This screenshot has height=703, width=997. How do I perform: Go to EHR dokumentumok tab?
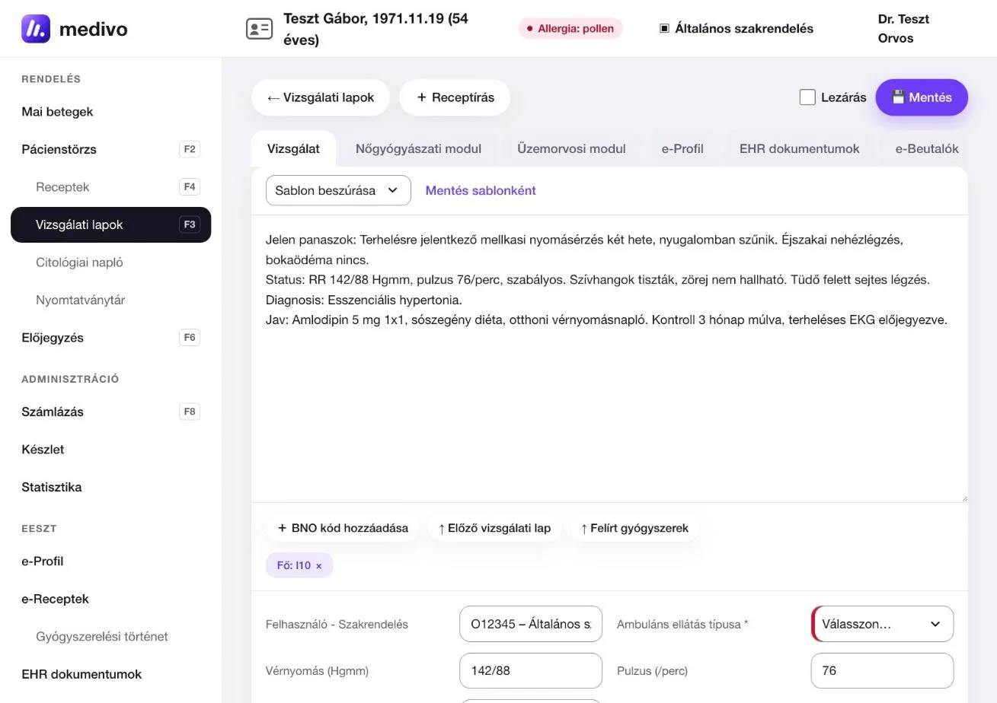pos(799,148)
